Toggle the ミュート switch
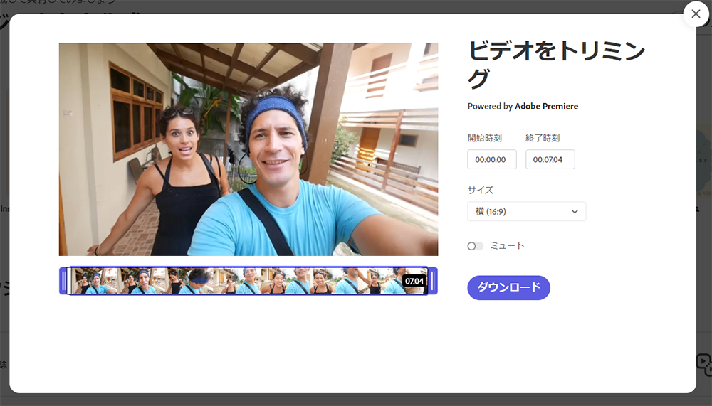The height and width of the screenshot is (406, 712). pos(475,246)
